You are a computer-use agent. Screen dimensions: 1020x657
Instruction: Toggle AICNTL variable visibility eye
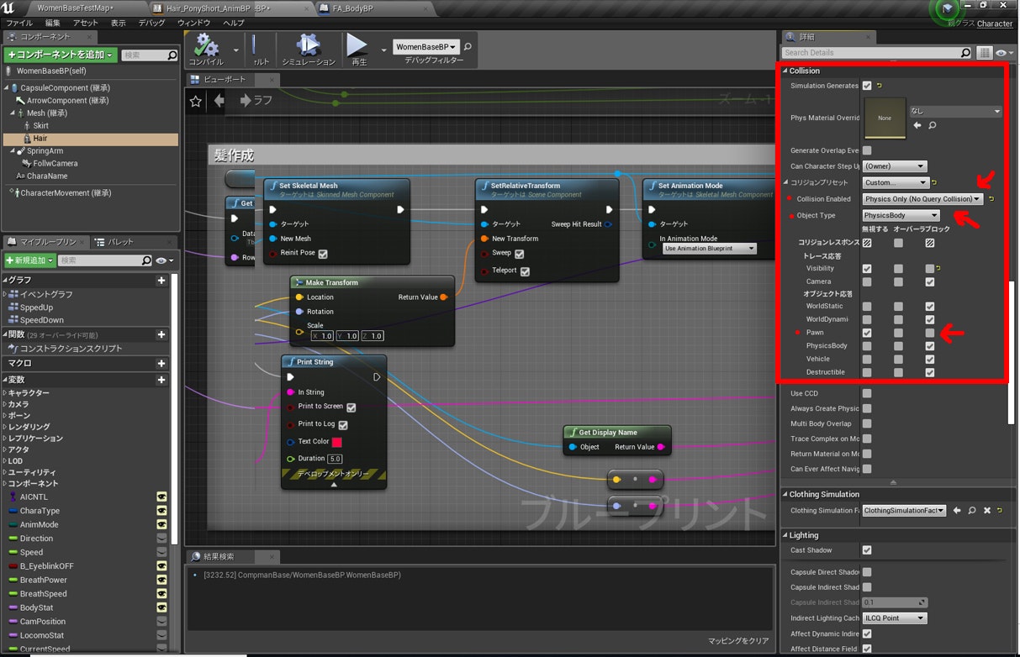point(161,497)
